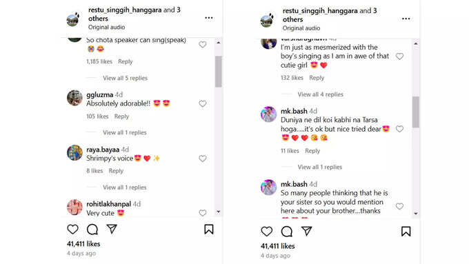The image size is (469, 264).
Task: Like mk.bash's 'Duniya ne dil' comment
Action: (x=399, y=129)
